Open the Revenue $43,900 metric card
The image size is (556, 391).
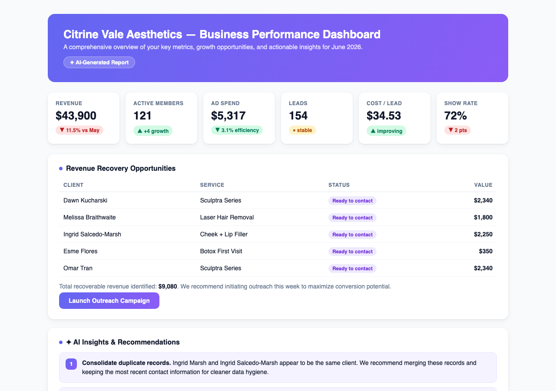click(x=83, y=118)
